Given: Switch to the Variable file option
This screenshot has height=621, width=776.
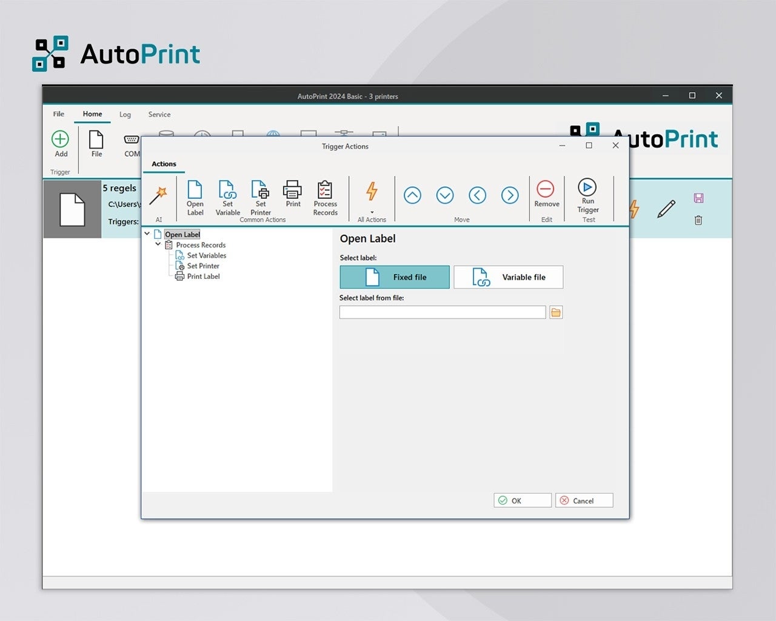Looking at the screenshot, I should pos(508,277).
